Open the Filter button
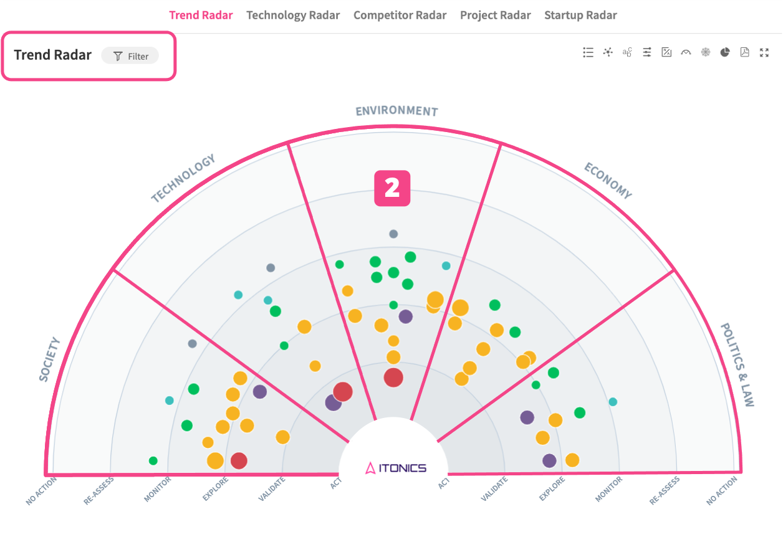Image resolution: width=783 pixels, height=542 pixels. [x=130, y=56]
